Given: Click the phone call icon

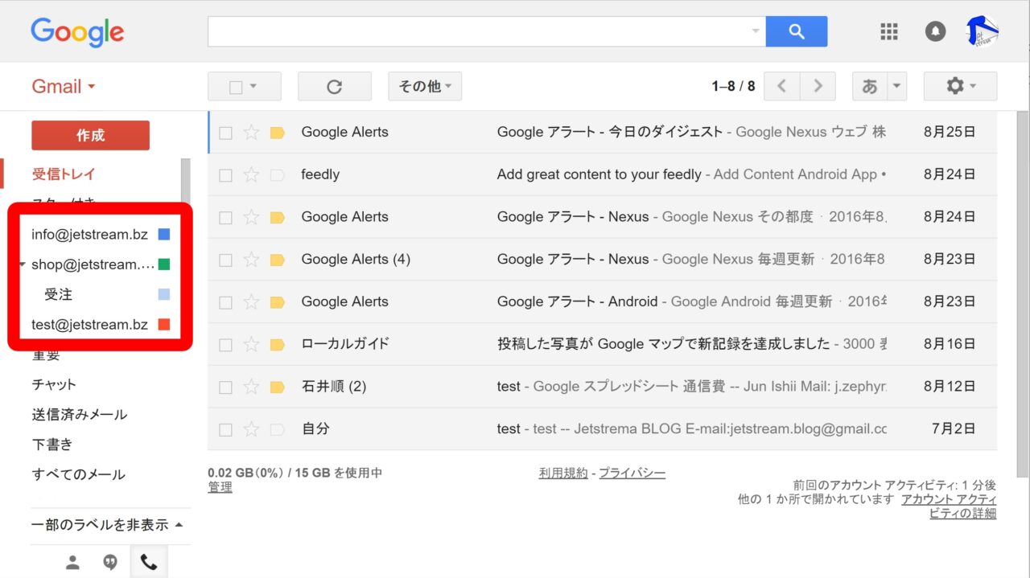Looking at the screenshot, I should tap(149, 562).
